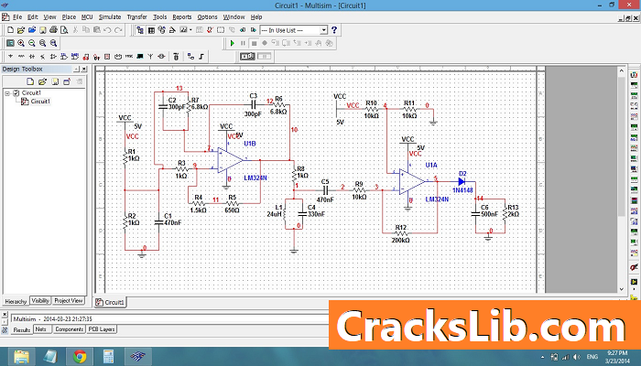This screenshot has width=641, height=366.
Task: Click the volume icon in system tray
Action: [576, 357]
